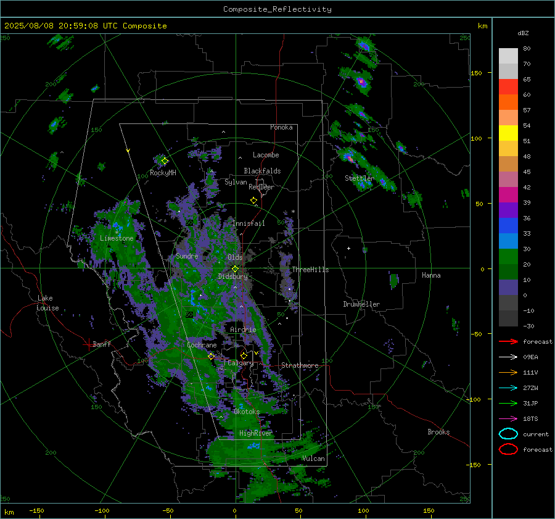
Task: Select the cyan 27ZW arrow icon
Action: tap(508, 388)
